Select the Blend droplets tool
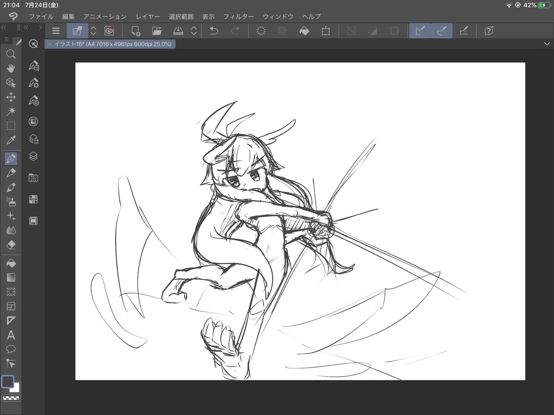Image resolution: width=554 pixels, height=415 pixels. (x=11, y=230)
